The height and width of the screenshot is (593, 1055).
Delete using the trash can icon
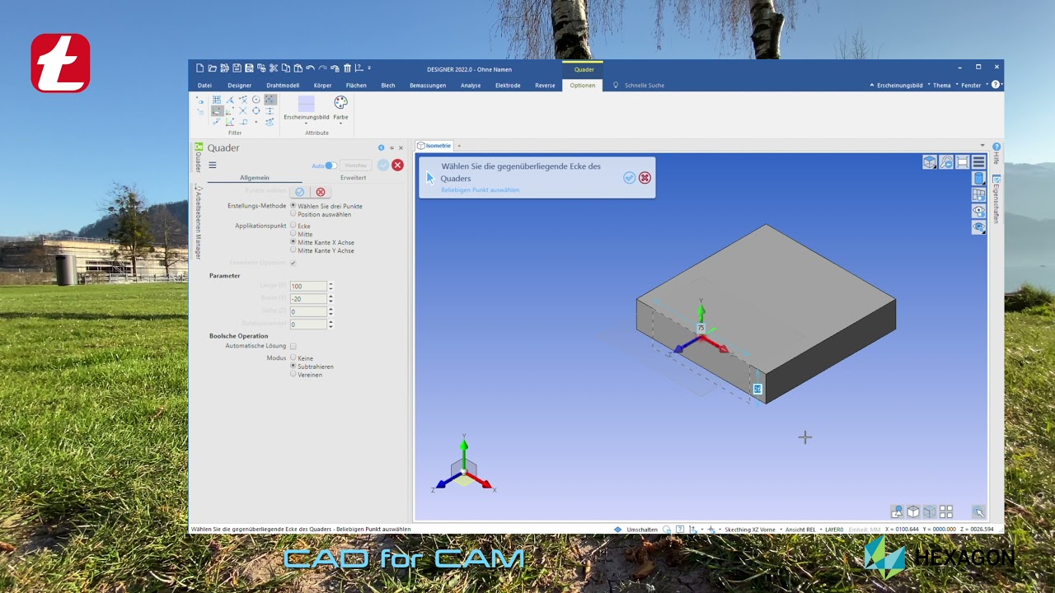point(347,68)
